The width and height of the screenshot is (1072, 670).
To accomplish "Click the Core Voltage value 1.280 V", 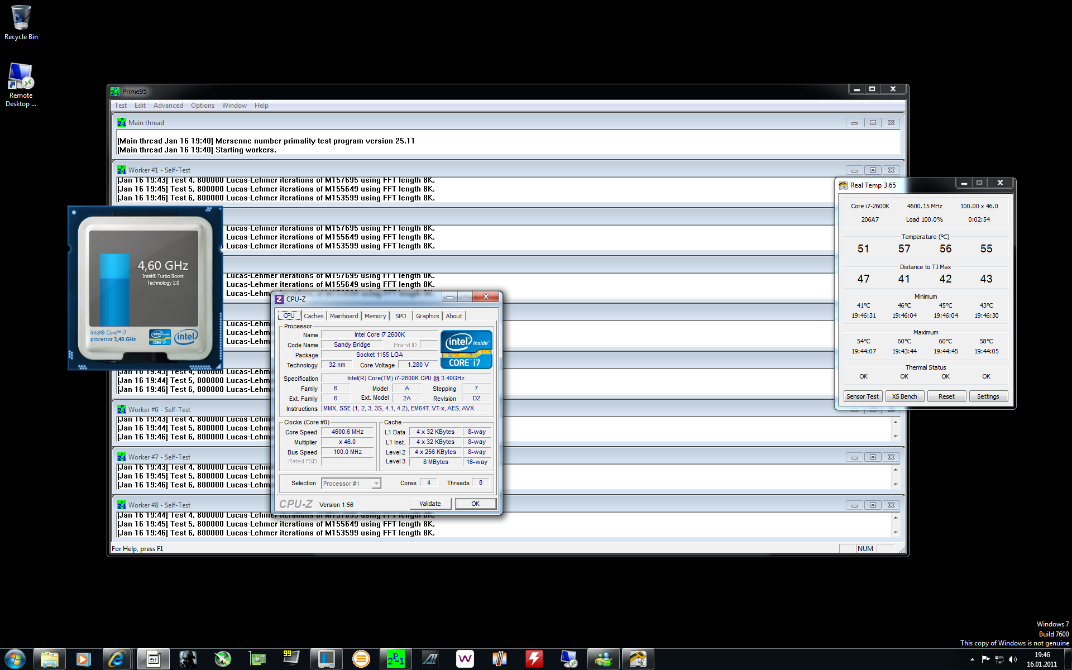I will (x=418, y=365).
